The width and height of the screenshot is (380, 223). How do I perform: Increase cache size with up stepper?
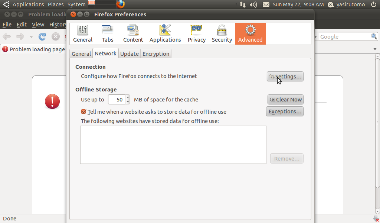(x=128, y=97)
